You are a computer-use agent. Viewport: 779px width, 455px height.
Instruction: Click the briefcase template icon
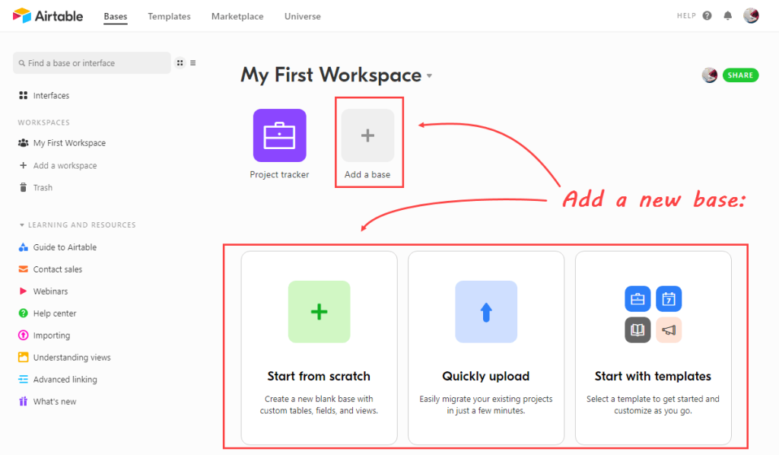(638, 299)
